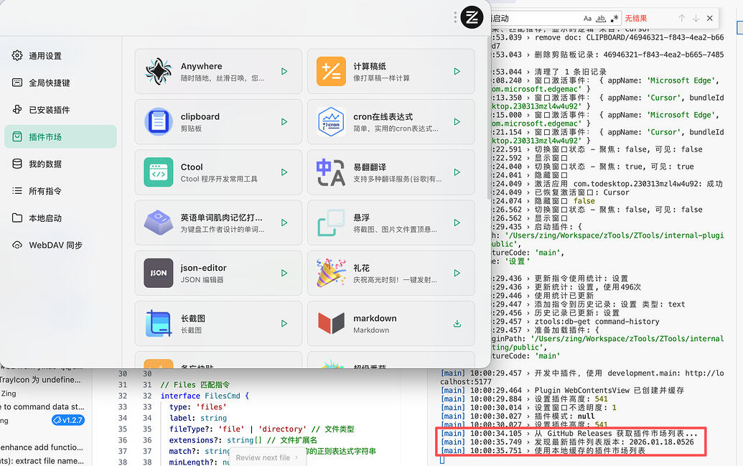Launch 计算稿纸 with its play button
The width and height of the screenshot is (743, 466).
457,71
